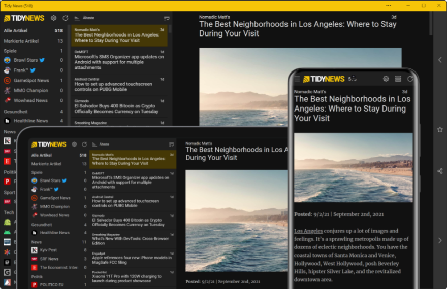Open settings gear in the desktop window header
This screenshot has width=447, height=289.
click(54, 18)
